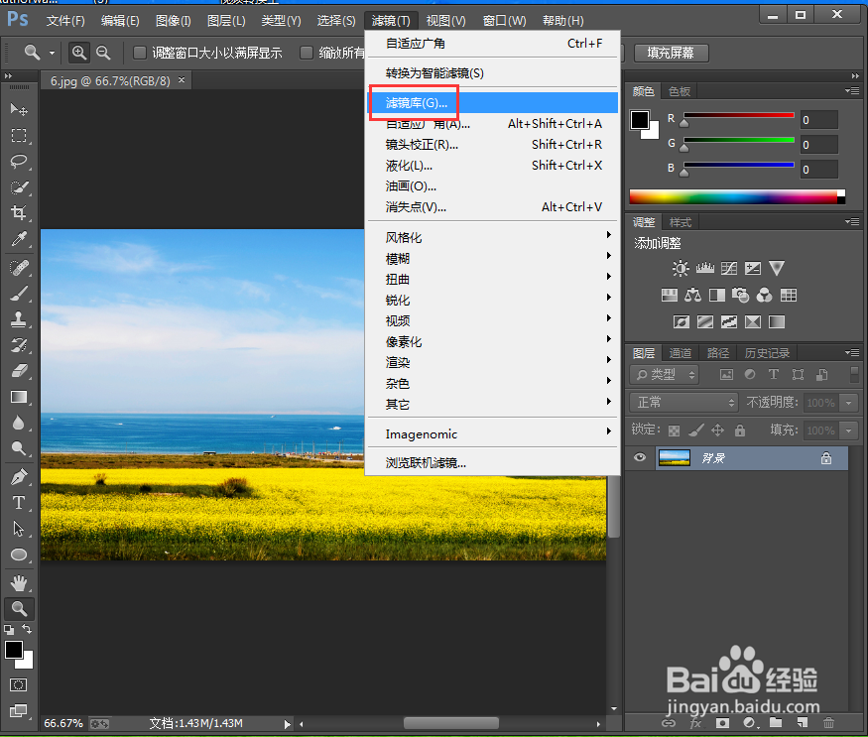Select the Crop tool
The height and width of the screenshot is (737, 868).
pyautogui.click(x=19, y=212)
